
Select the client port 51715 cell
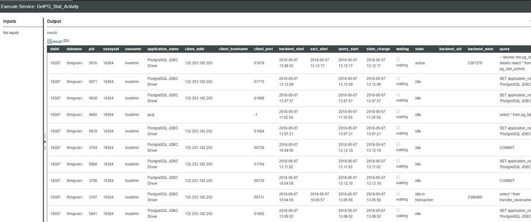pos(259,82)
